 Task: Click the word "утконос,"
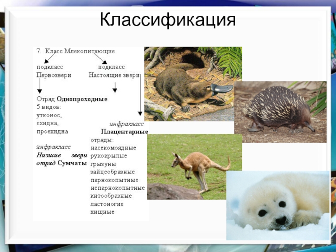49,115
